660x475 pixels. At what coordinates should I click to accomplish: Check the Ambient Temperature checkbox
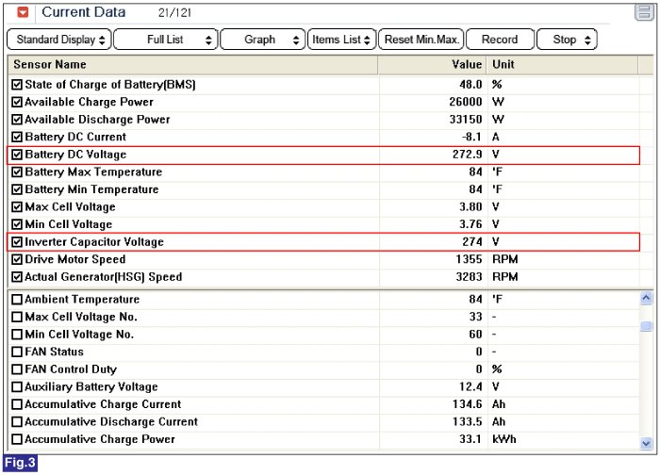17,300
